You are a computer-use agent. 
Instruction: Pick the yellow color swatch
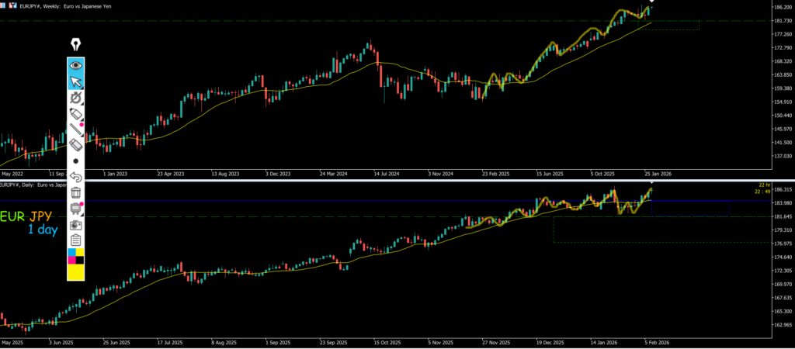coord(77,273)
